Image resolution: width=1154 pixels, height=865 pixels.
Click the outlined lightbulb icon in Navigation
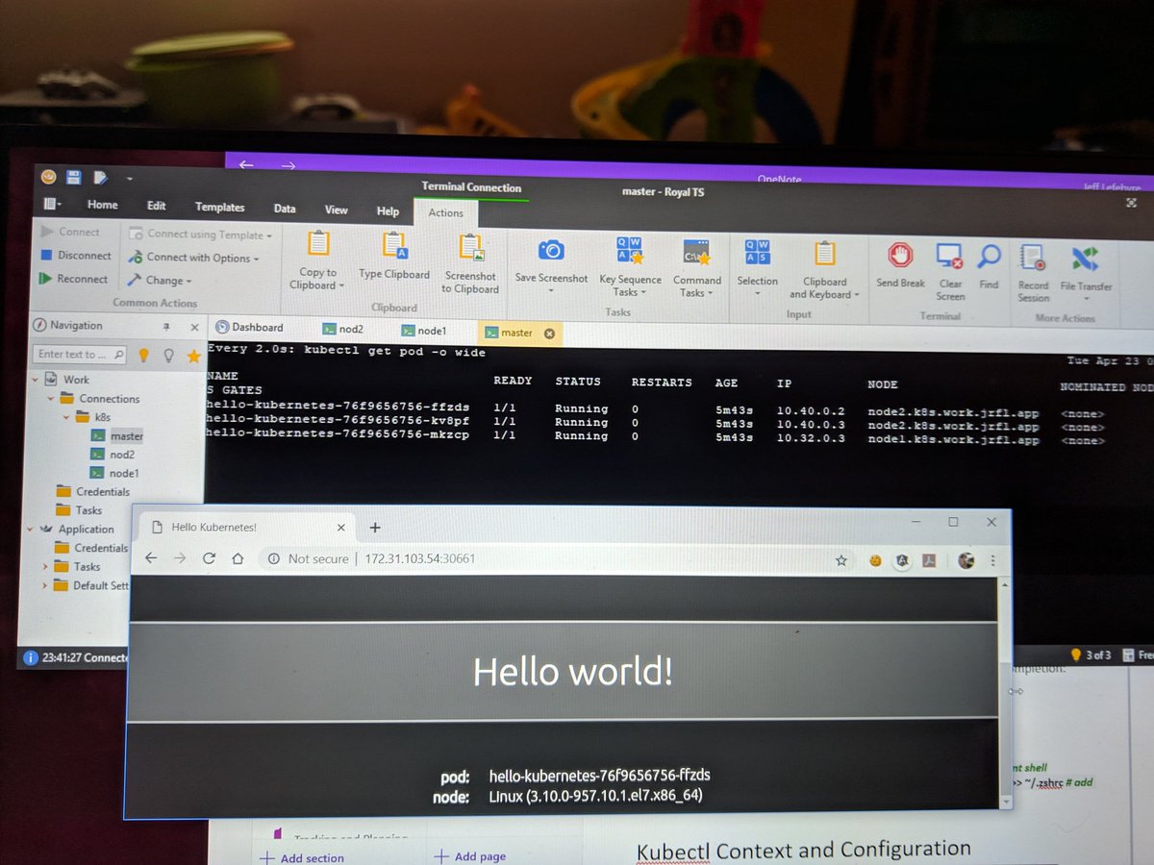(169, 356)
